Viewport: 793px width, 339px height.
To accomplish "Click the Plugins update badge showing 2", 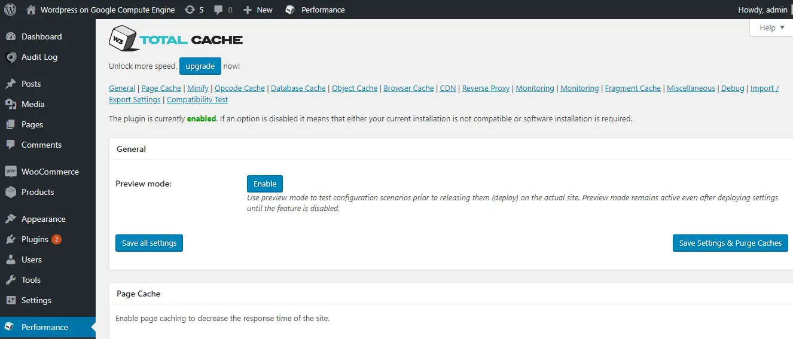I will [57, 239].
